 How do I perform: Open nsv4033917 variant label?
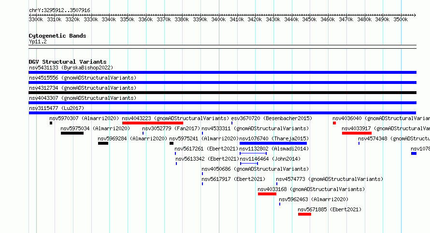386,128
